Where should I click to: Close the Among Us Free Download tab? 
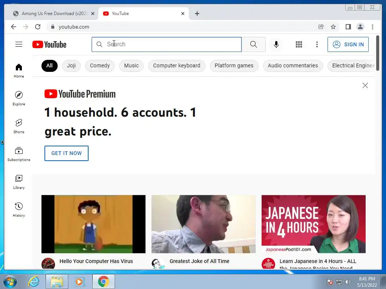tap(93, 14)
